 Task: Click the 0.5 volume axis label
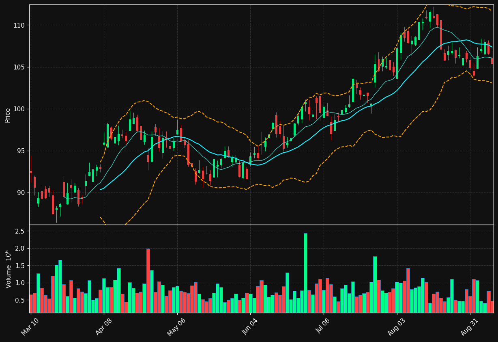coord(20,300)
